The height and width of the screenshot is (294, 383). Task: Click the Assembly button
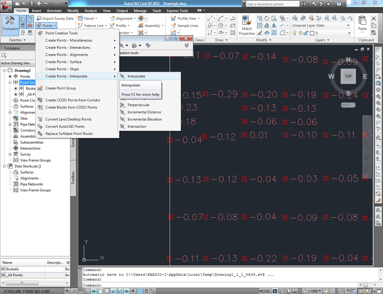click(151, 26)
